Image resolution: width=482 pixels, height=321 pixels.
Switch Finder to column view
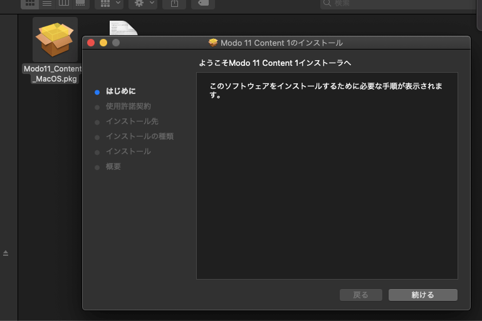(x=64, y=3)
